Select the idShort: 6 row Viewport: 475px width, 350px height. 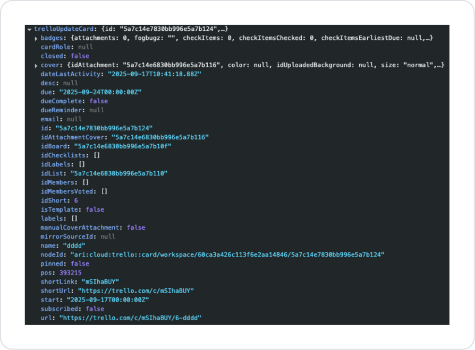click(x=60, y=201)
